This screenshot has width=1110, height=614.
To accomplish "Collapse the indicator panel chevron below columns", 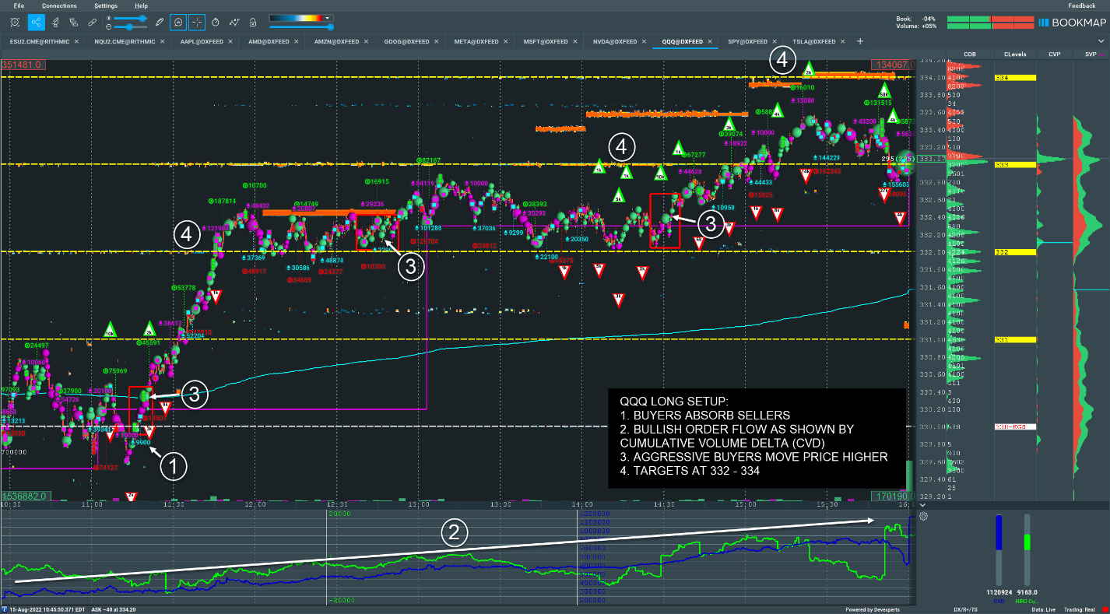I will [924, 504].
